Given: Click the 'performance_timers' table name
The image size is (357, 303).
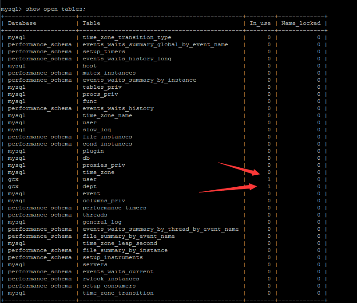Looking at the screenshot, I should pyautogui.click(x=114, y=208).
